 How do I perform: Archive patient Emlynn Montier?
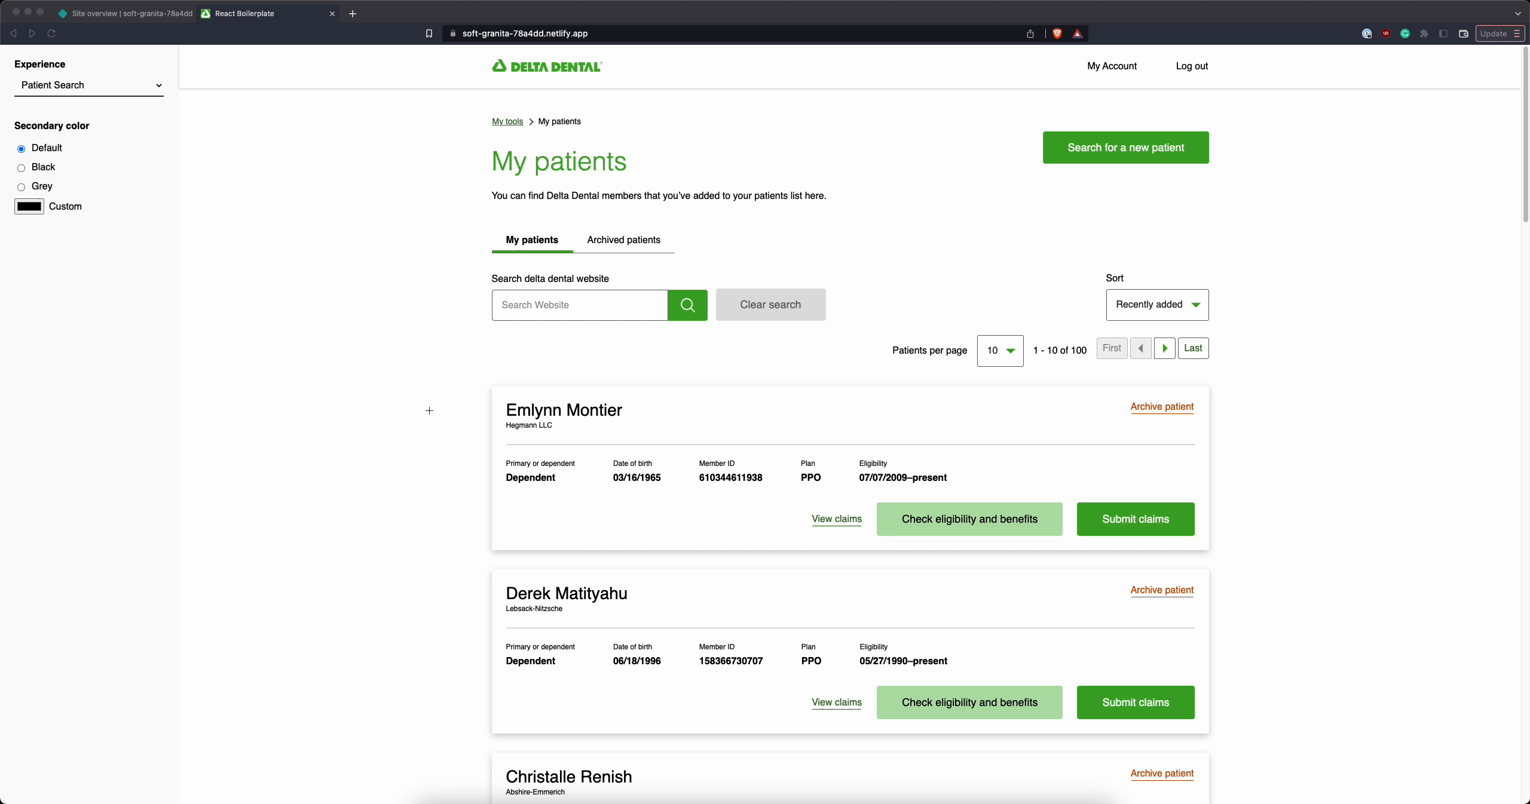pyautogui.click(x=1162, y=407)
